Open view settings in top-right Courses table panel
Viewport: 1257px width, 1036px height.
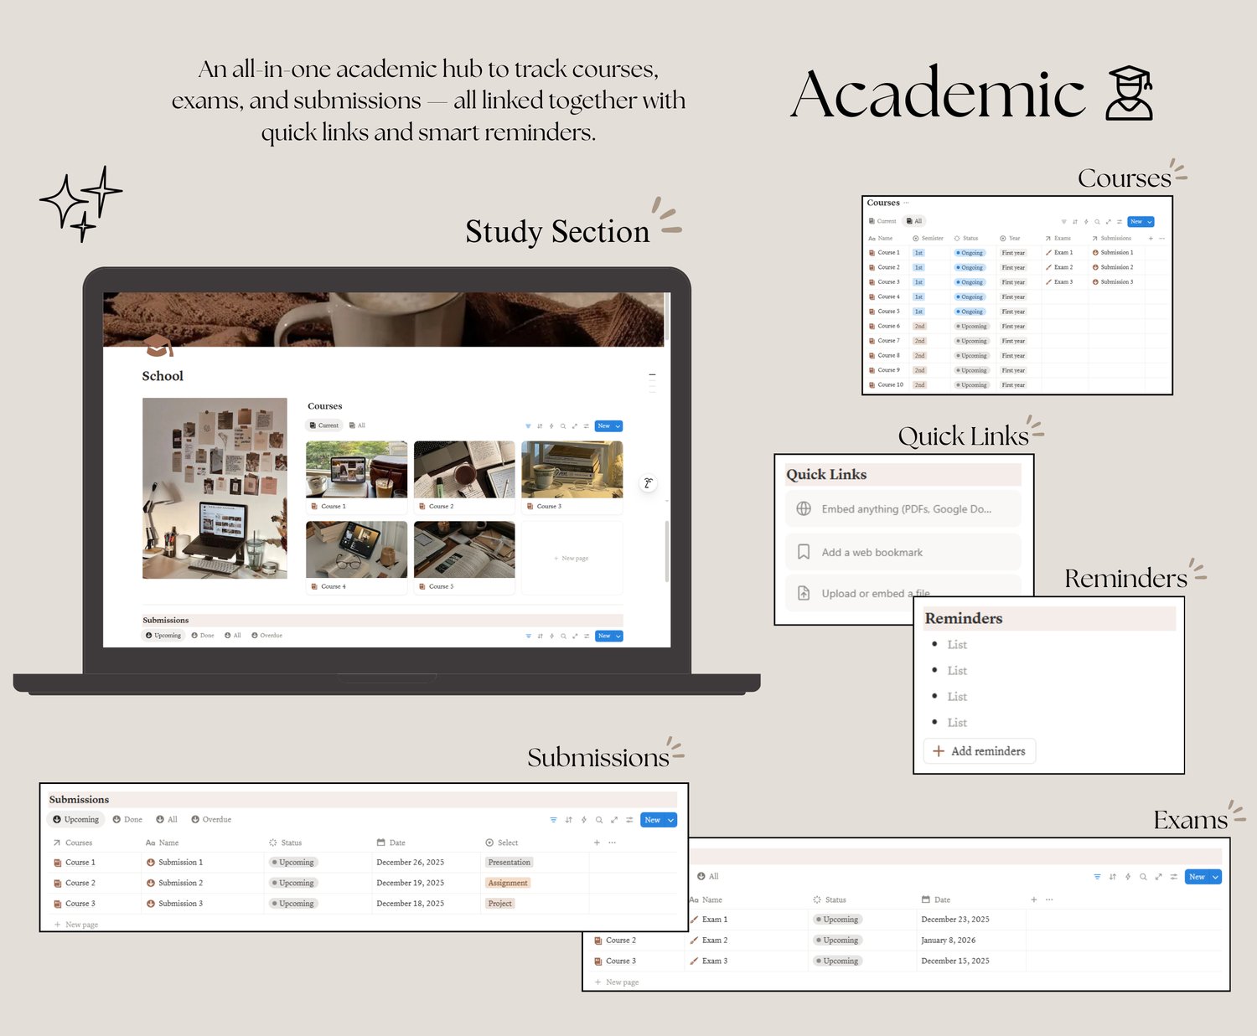coord(1119,222)
